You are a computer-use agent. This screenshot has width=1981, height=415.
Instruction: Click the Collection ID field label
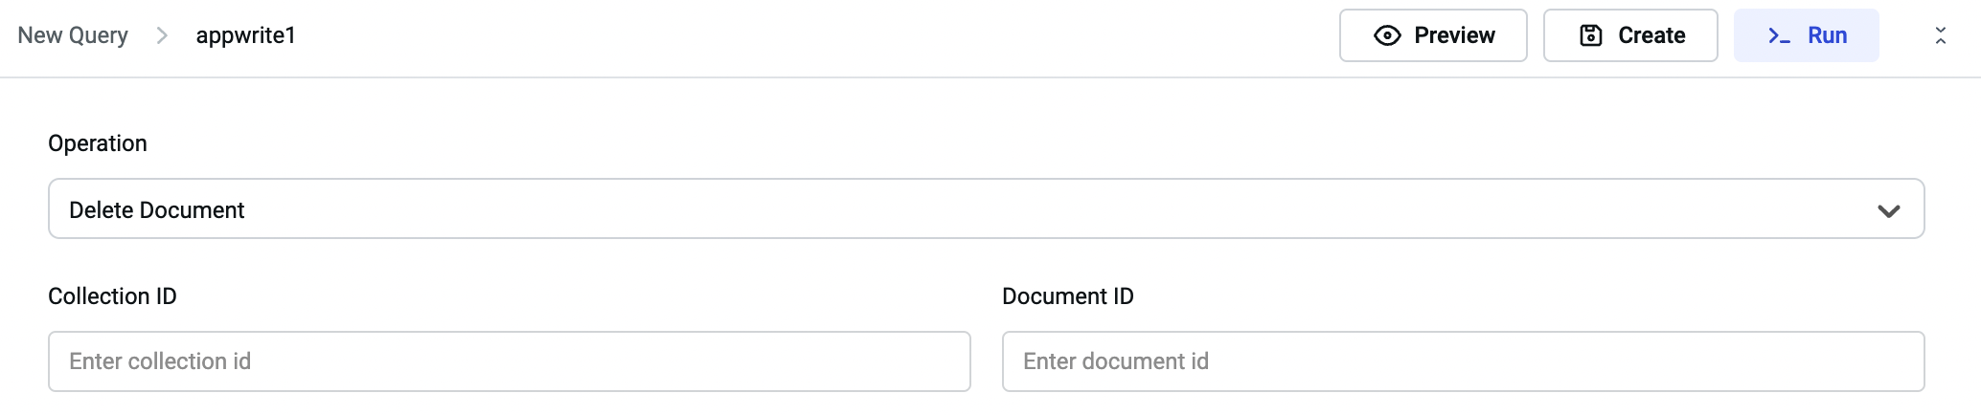pyautogui.click(x=112, y=296)
